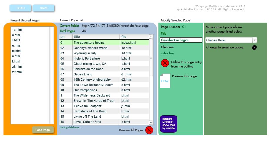The image size is (271, 142).
Task: Click the page list scroll down arrow
Action: [151, 123]
